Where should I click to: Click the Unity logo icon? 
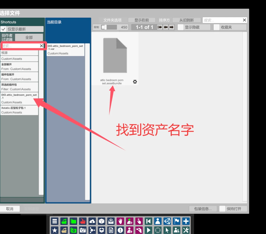(x=167, y=221)
